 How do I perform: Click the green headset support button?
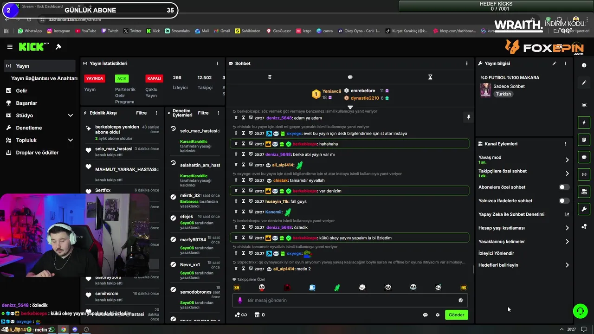click(x=580, y=311)
